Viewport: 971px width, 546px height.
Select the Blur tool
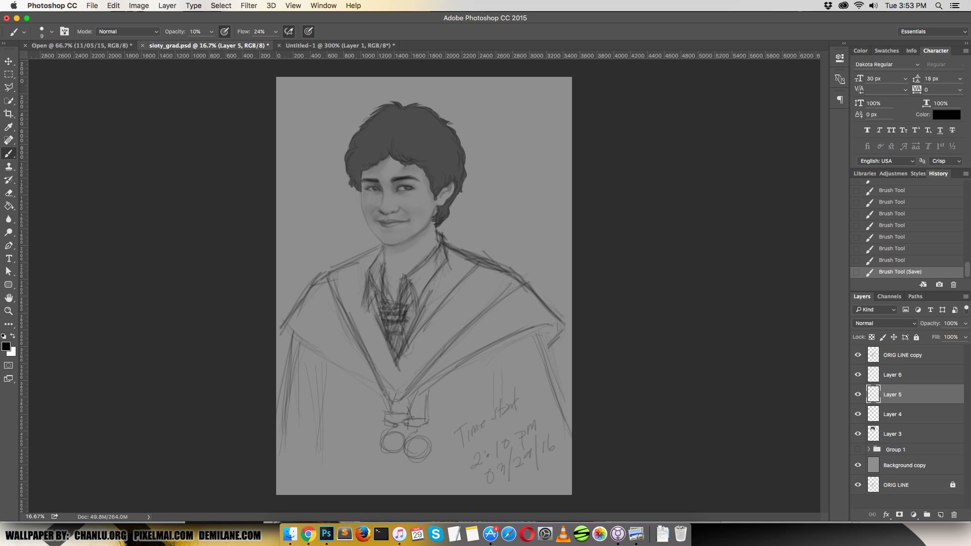(9, 219)
